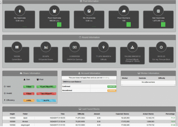Click the Worker column header
Screen dimensions: 178x127
[x=125, y=78]
